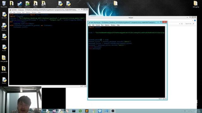Image resolution: width=202 pixels, height=113 pixels.
Task: Open the __pycache__ folder on desktop
Action: 4,70
